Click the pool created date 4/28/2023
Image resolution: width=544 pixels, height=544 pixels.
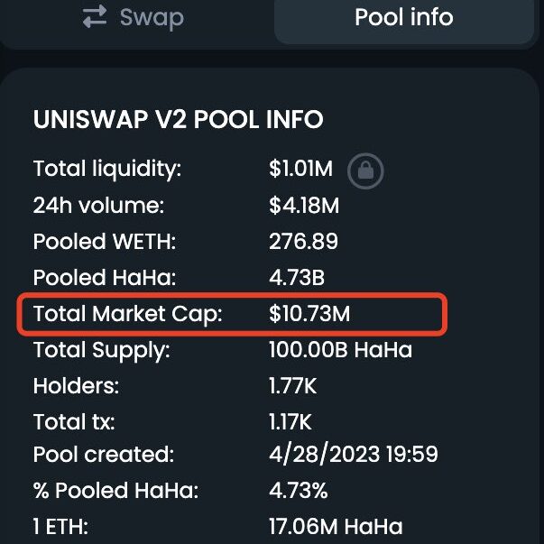tap(325, 455)
